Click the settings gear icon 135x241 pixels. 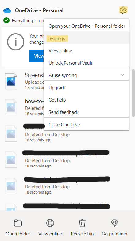click(x=123, y=10)
